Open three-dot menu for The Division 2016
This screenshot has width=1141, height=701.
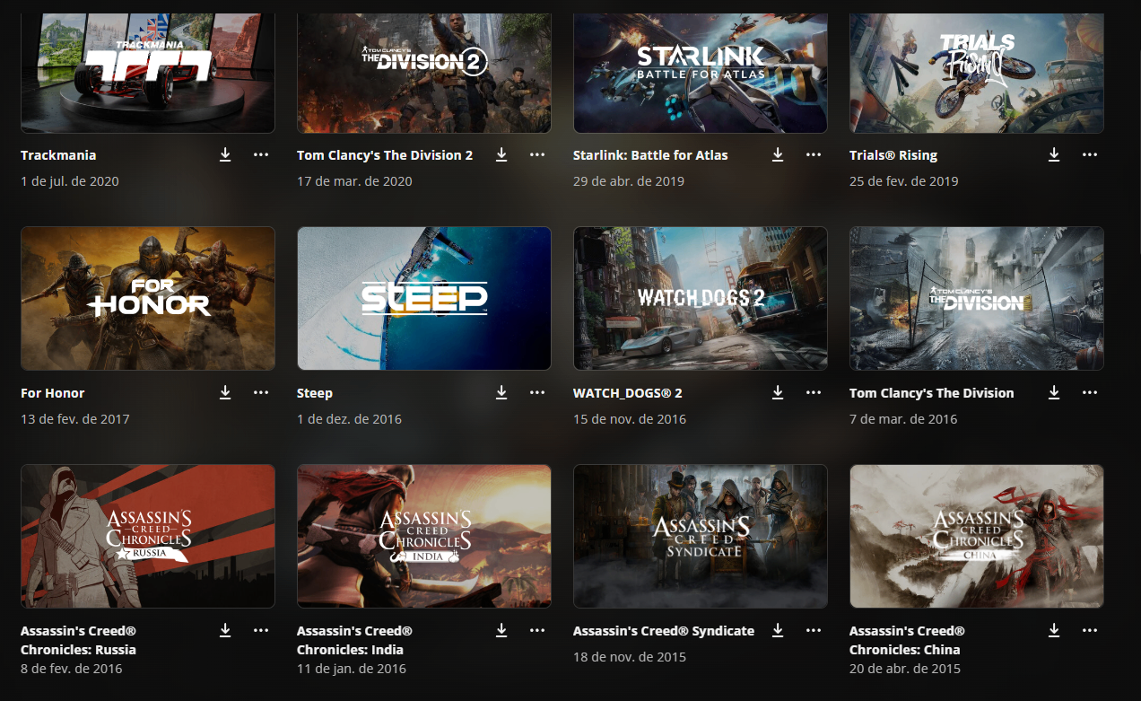[1090, 393]
